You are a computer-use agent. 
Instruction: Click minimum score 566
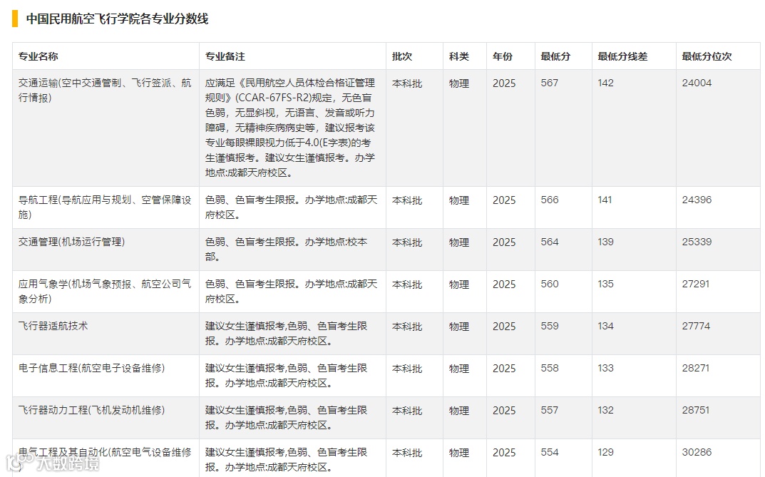pos(550,200)
